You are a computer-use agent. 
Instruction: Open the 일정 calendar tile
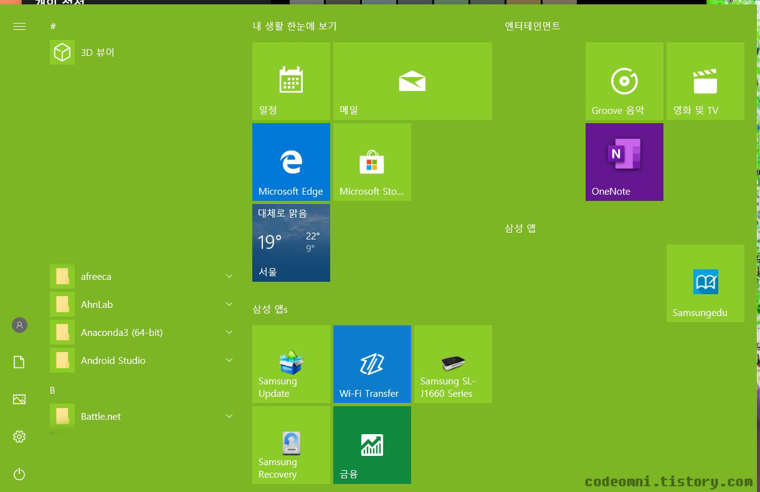point(291,81)
